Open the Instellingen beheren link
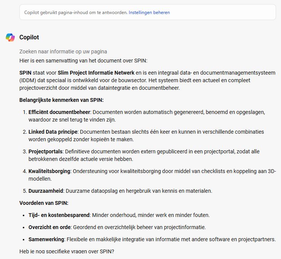 [149, 12]
